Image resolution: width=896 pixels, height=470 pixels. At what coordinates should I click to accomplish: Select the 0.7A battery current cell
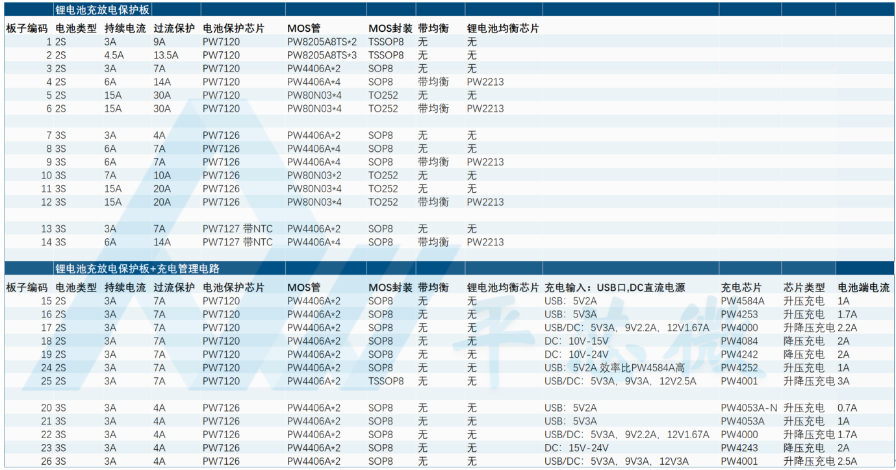tap(847, 408)
